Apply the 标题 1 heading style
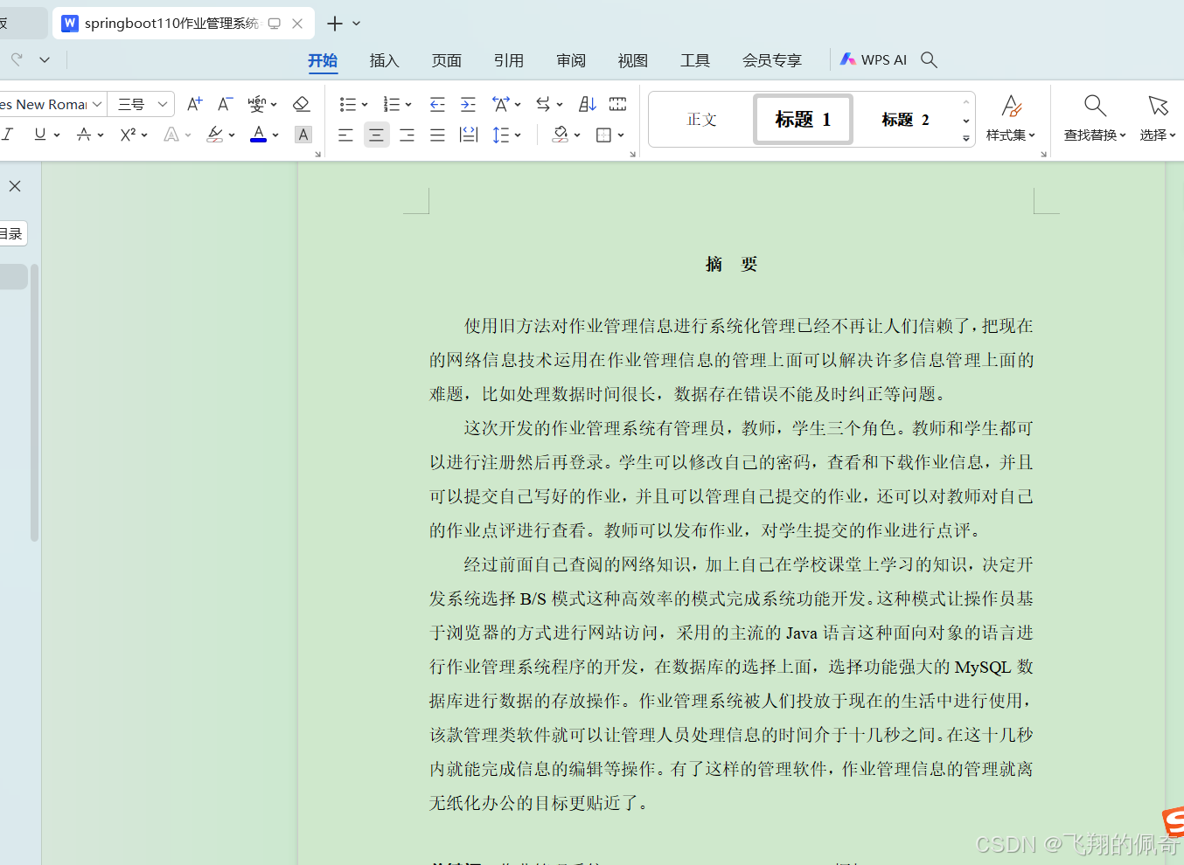 [x=803, y=120]
